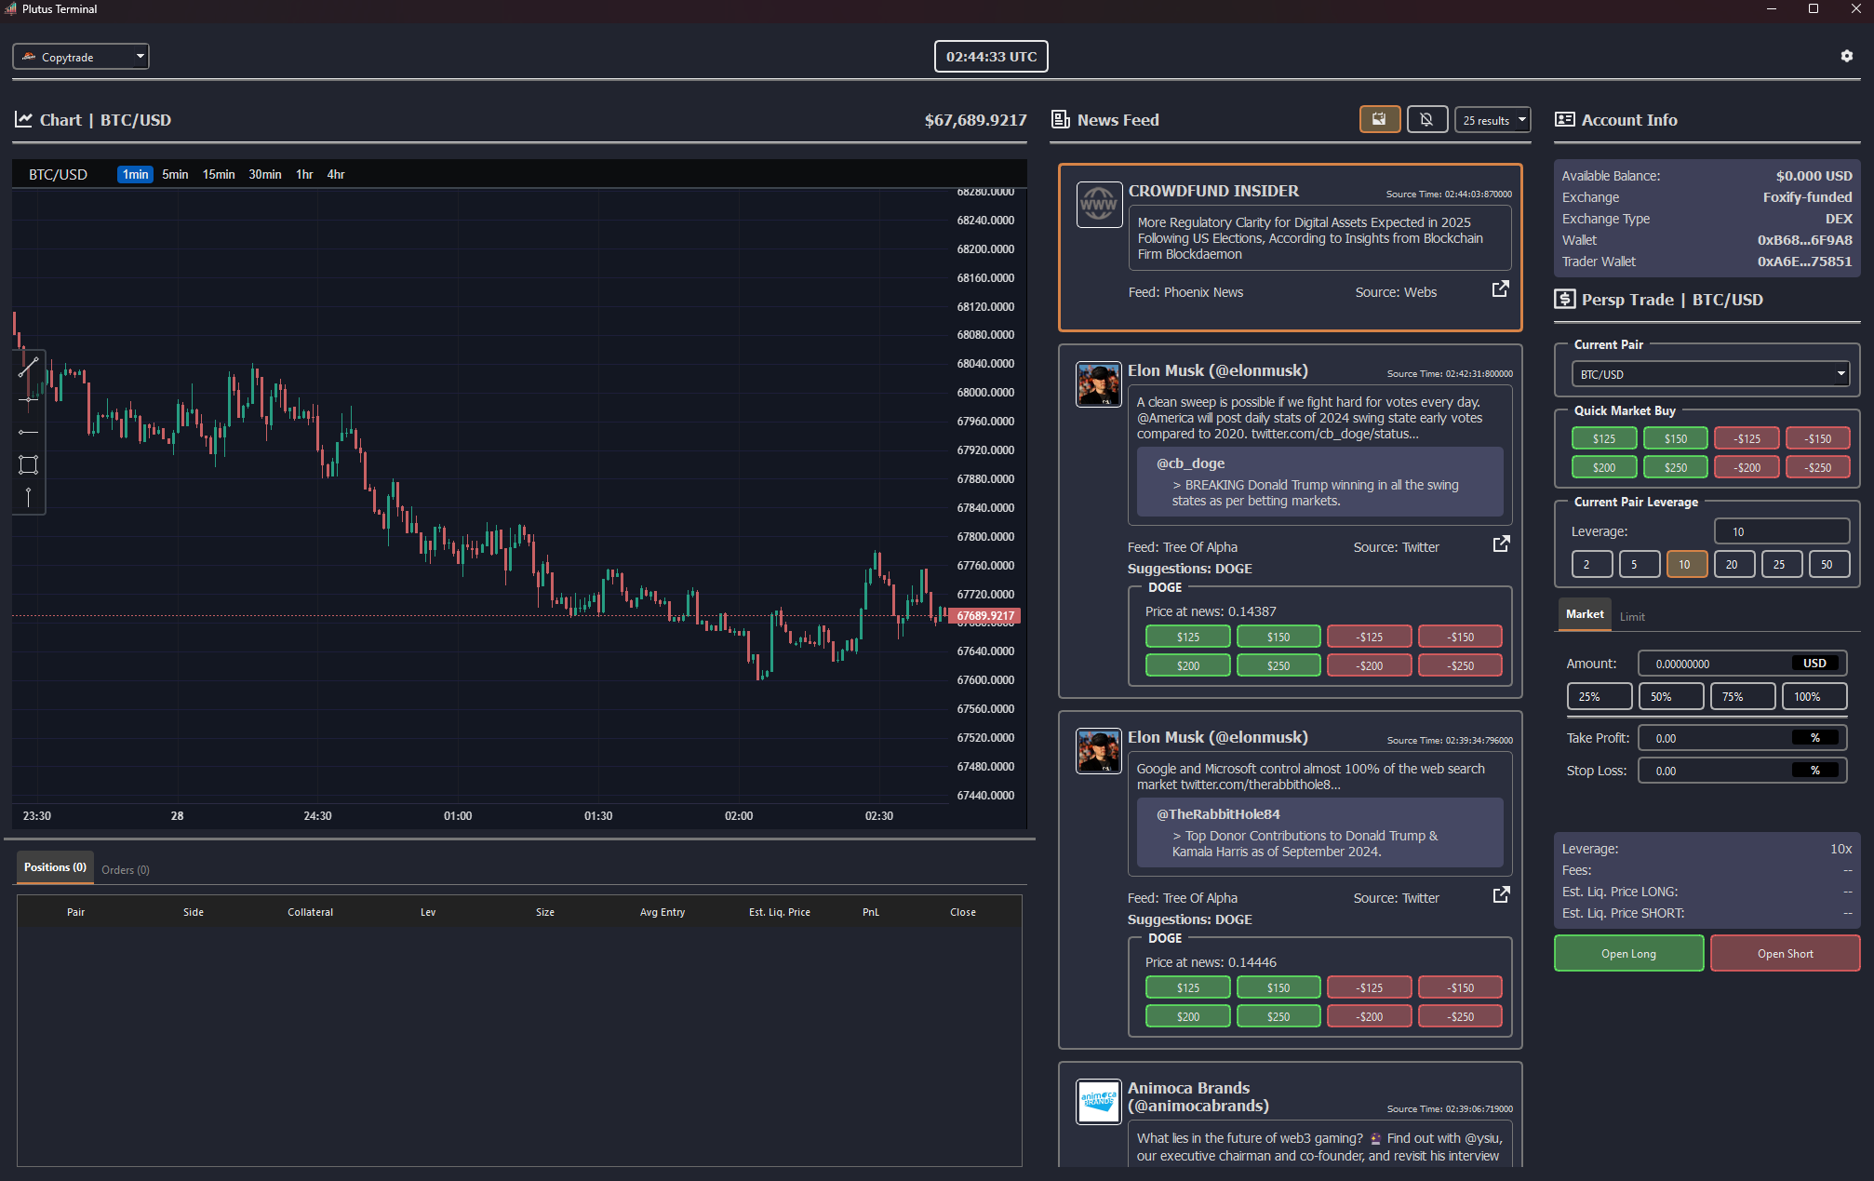Set leverage preset to 2
Image resolution: width=1874 pixels, height=1181 pixels.
(x=1592, y=564)
